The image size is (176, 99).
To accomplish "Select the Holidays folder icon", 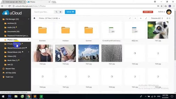I will tap(65, 30).
